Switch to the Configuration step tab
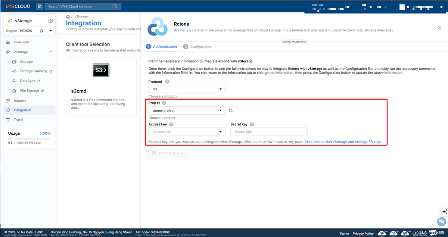Image resolution: width=448 pixels, height=237 pixels. [x=198, y=47]
